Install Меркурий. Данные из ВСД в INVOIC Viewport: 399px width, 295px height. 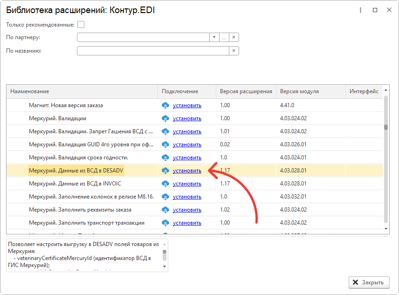[187, 184]
